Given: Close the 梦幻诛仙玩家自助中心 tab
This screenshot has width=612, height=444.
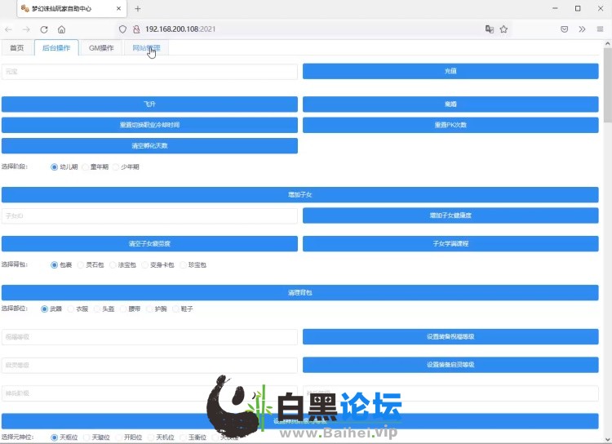Looking at the screenshot, I should pyautogui.click(x=118, y=8).
